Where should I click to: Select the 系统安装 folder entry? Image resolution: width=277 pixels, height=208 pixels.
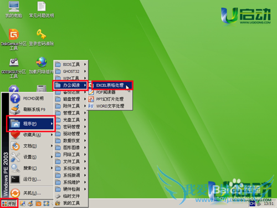(71, 169)
